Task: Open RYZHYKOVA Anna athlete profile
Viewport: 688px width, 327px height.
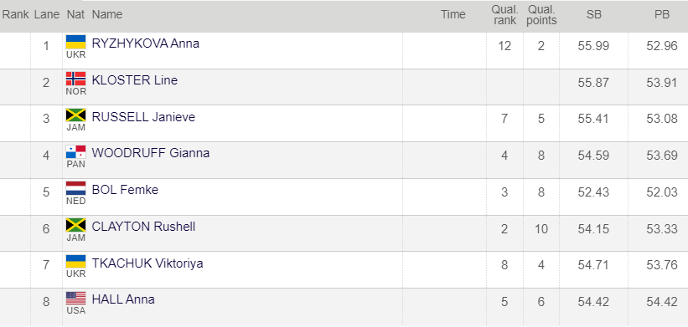Action: (146, 43)
